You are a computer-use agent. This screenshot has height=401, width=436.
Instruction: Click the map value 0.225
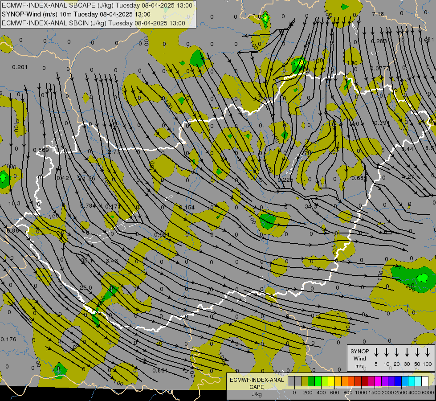click(x=285, y=180)
